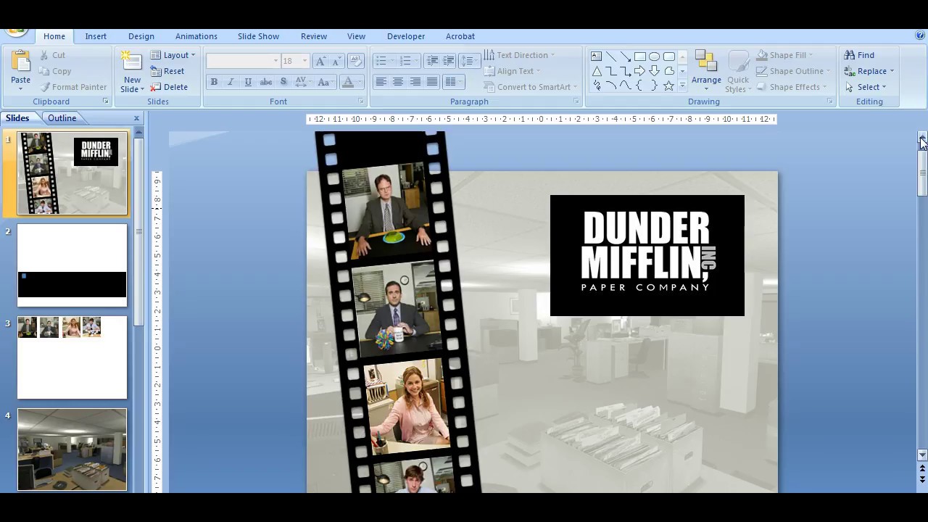Decrease the list indent level
Screen dimensions: 928x522
pos(432,61)
